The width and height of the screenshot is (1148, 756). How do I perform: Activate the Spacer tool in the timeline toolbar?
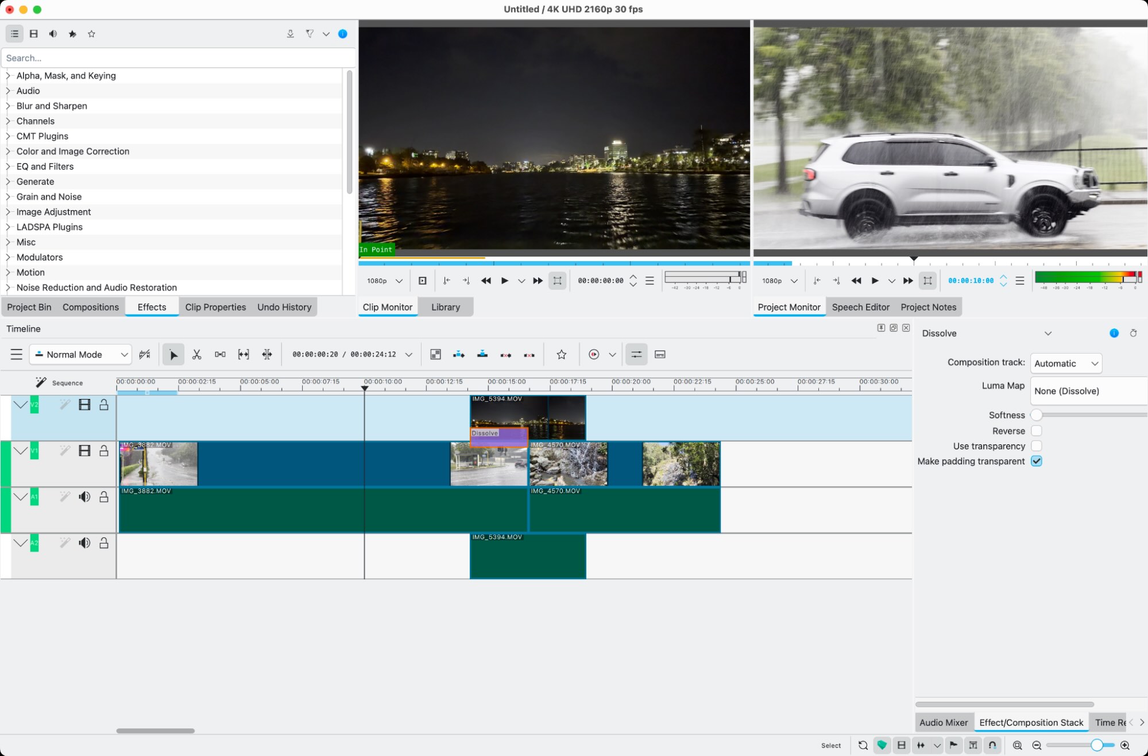pyautogui.click(x=220, y=355)
